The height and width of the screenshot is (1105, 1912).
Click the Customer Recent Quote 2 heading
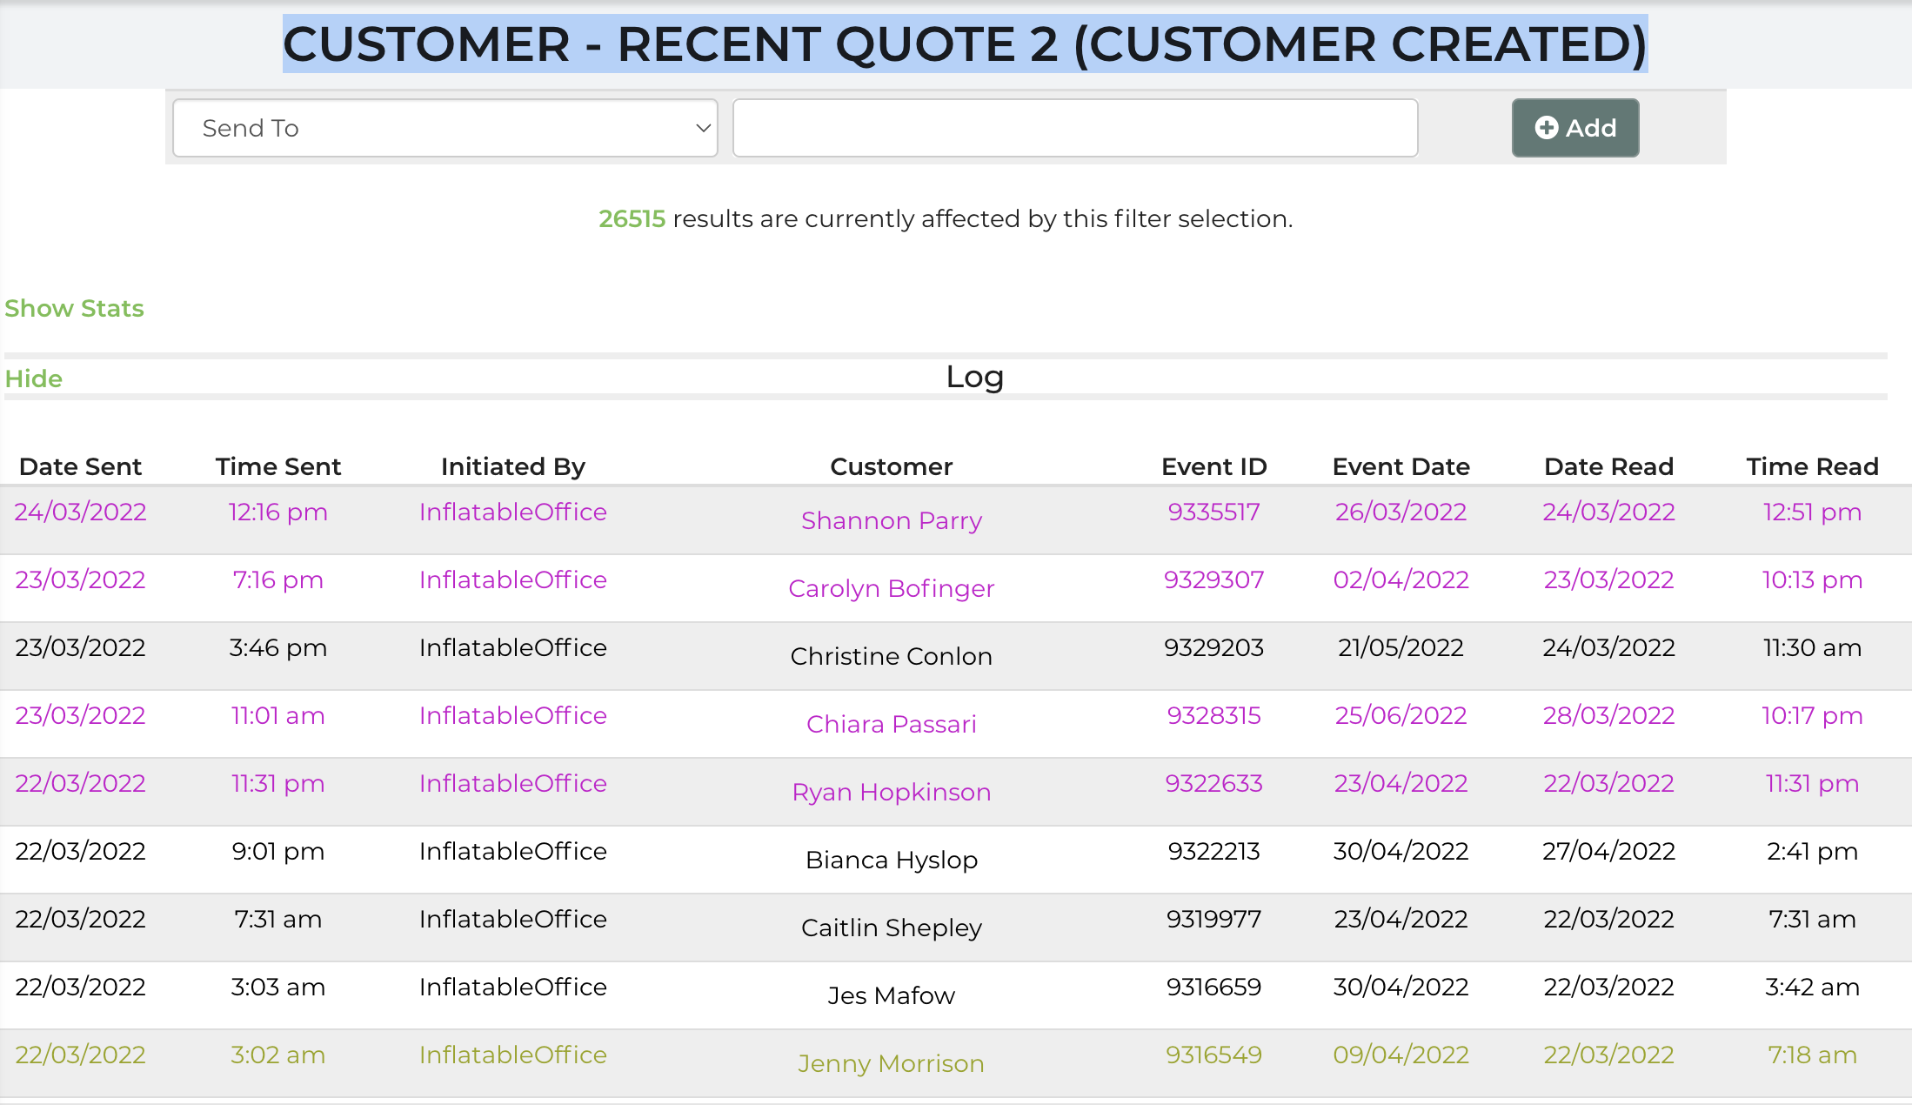pos(965,44)
